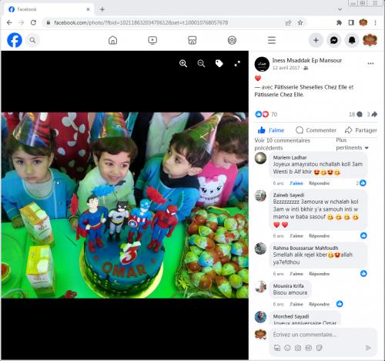Open a new browser tab
This screenshot has width=385, height=361.
102,9
